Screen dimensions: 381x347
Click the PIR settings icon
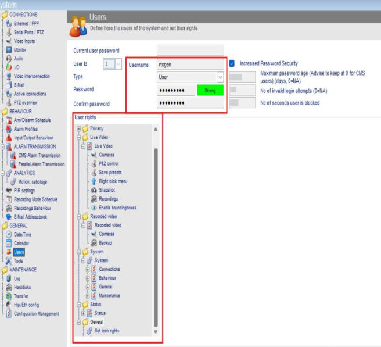[x=9, y=191]
